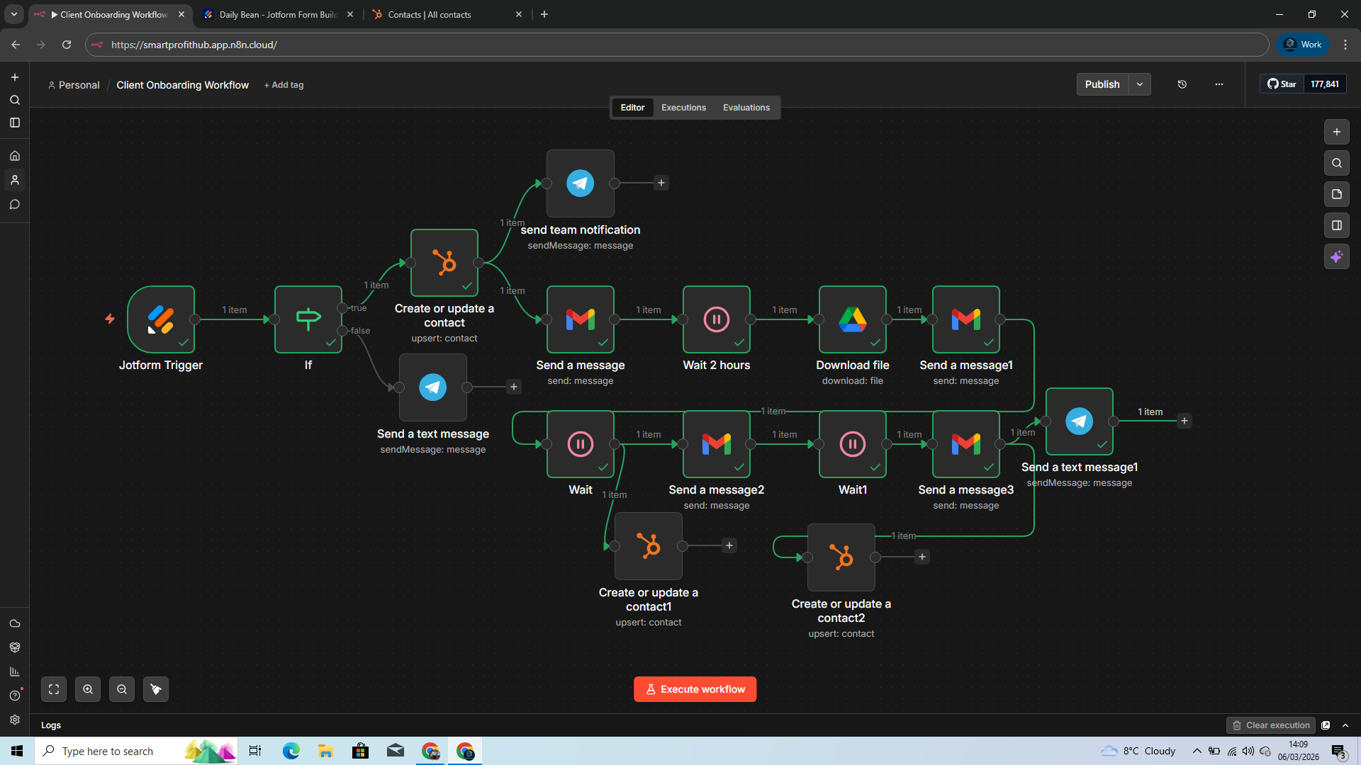Open the nodes panel via the plus icon
This screenshot has height=765, width=1361.
click(x=1337, y=132)
